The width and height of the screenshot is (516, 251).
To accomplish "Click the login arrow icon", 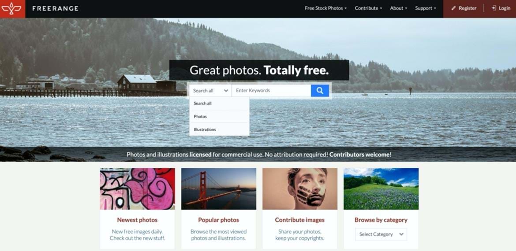I will point(494,8).
